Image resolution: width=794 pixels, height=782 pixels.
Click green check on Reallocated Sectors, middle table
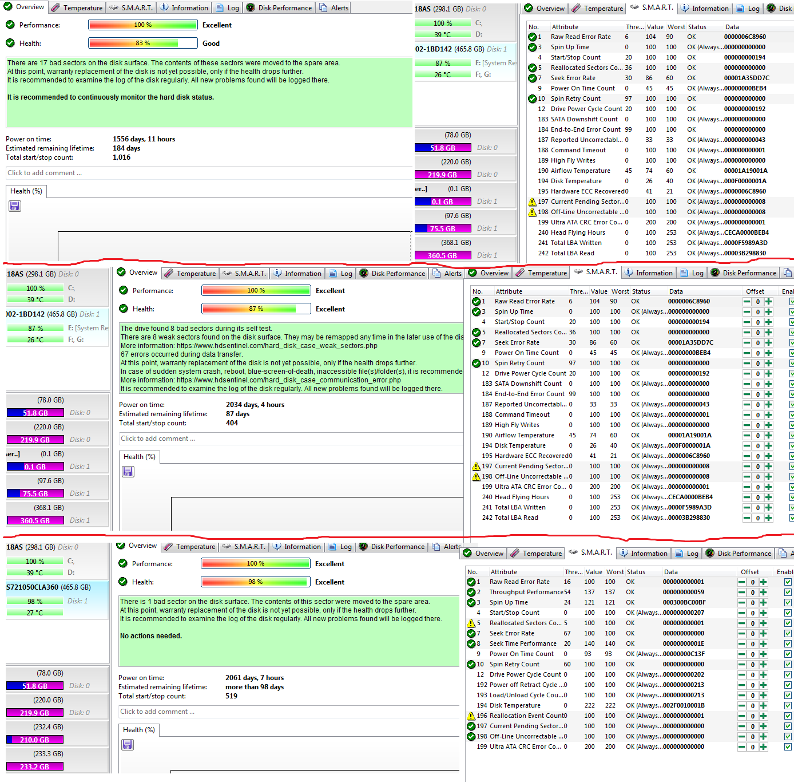[x=476, y=332]
